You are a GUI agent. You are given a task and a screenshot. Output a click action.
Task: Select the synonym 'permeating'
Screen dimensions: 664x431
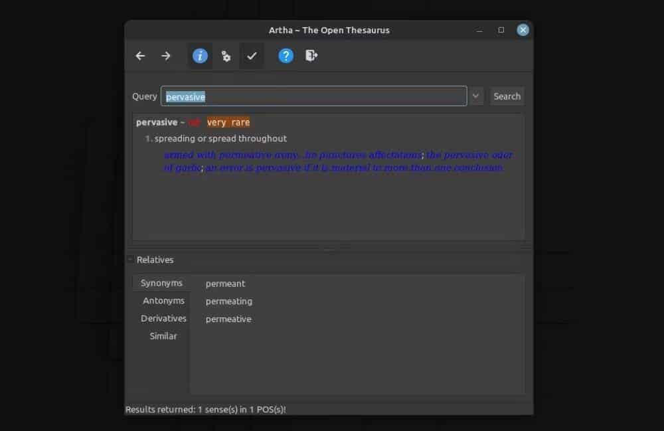[x=229, y=301]
